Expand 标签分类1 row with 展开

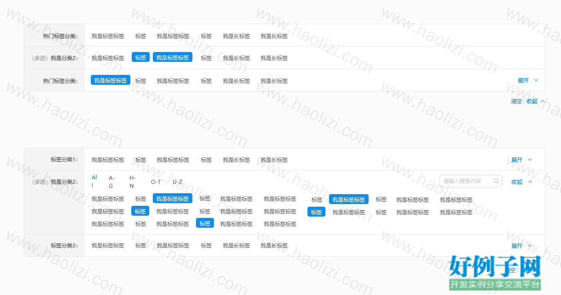tap(517, 160)
